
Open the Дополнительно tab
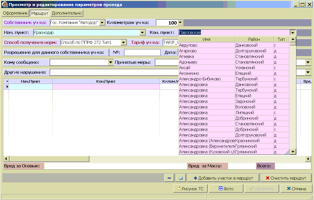click(x=67, y=13)
